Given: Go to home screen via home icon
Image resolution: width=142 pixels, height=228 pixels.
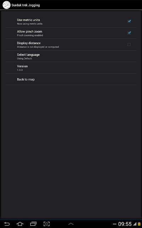Looking at the screenshot, I should click(20, 224).
